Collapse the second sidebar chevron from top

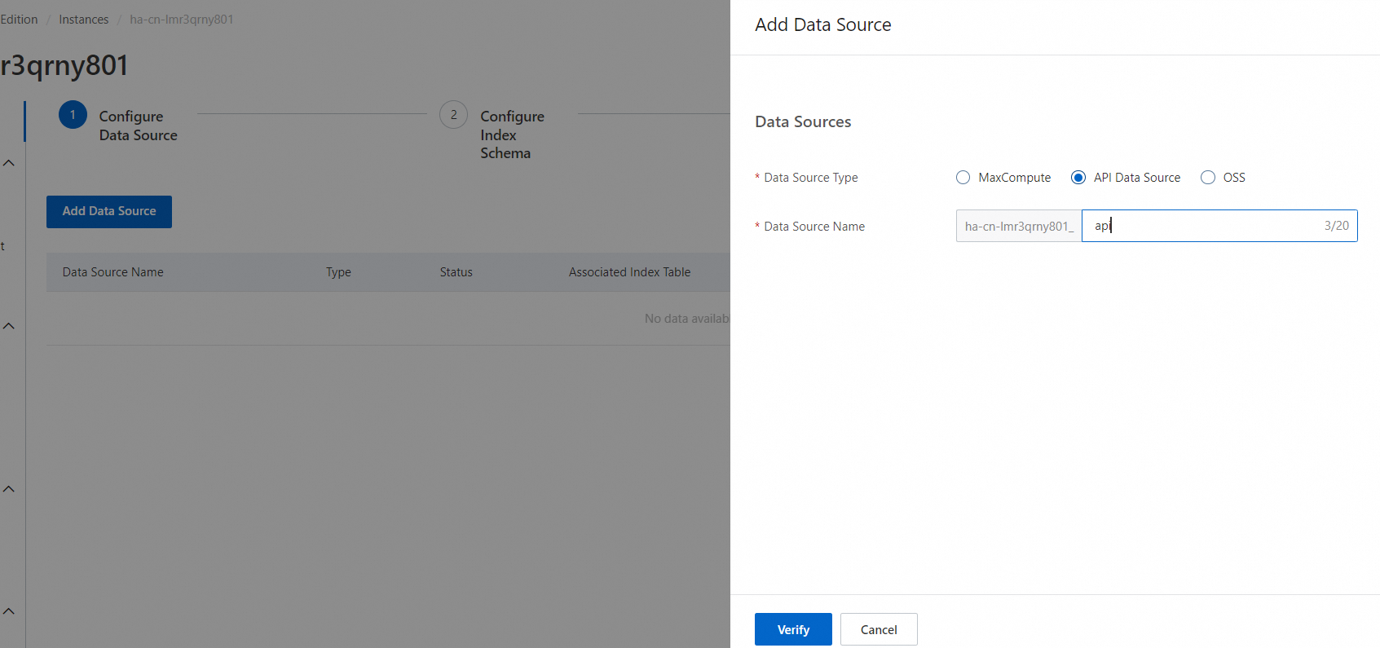pos(9,326)
